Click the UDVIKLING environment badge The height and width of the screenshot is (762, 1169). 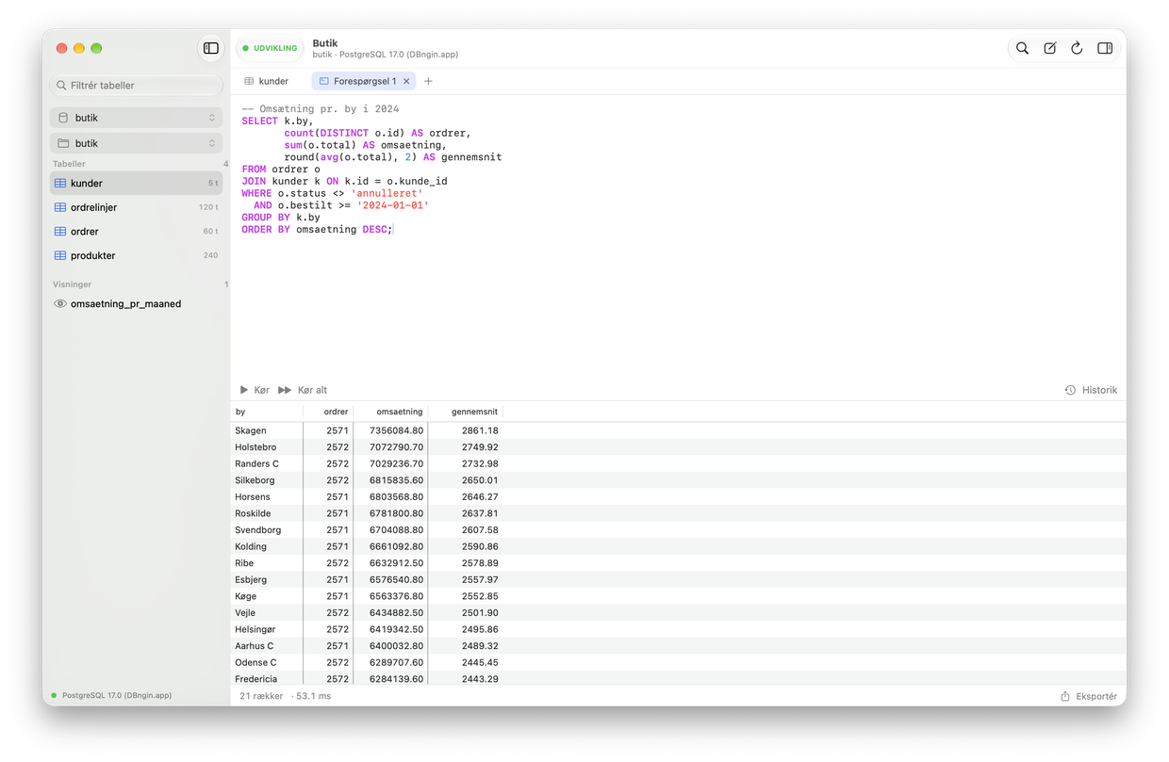click(x=270, y=48)
